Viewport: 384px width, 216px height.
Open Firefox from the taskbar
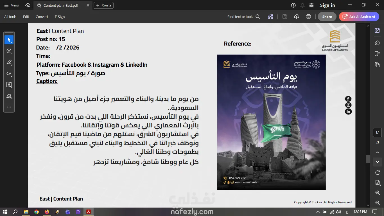click(47, 212)
